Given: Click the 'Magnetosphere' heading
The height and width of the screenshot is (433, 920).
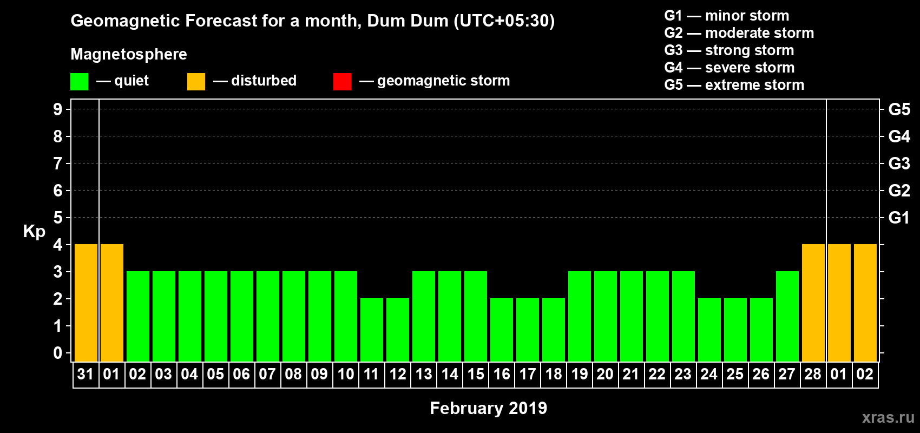Looking at the screenshot, I should tap(129, 54).
